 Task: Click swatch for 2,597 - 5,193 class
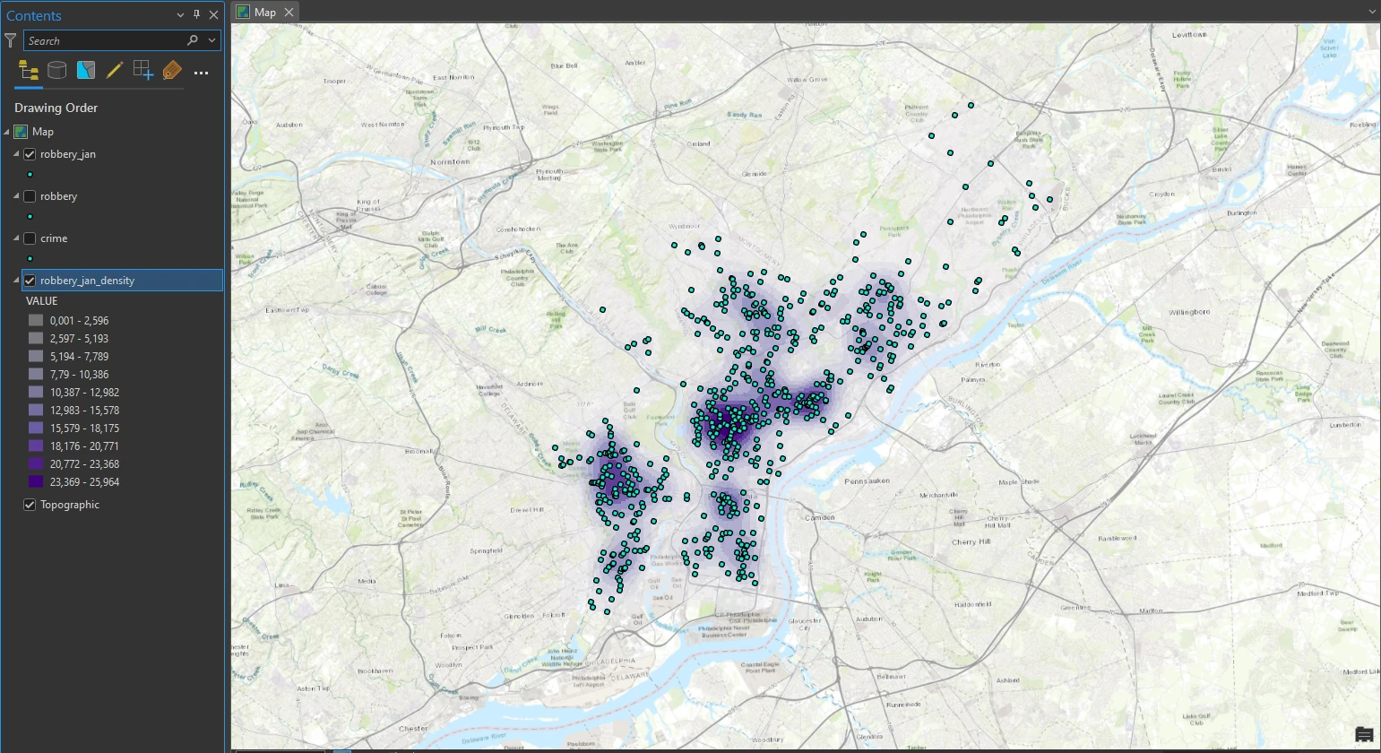[x=36, y=338]
